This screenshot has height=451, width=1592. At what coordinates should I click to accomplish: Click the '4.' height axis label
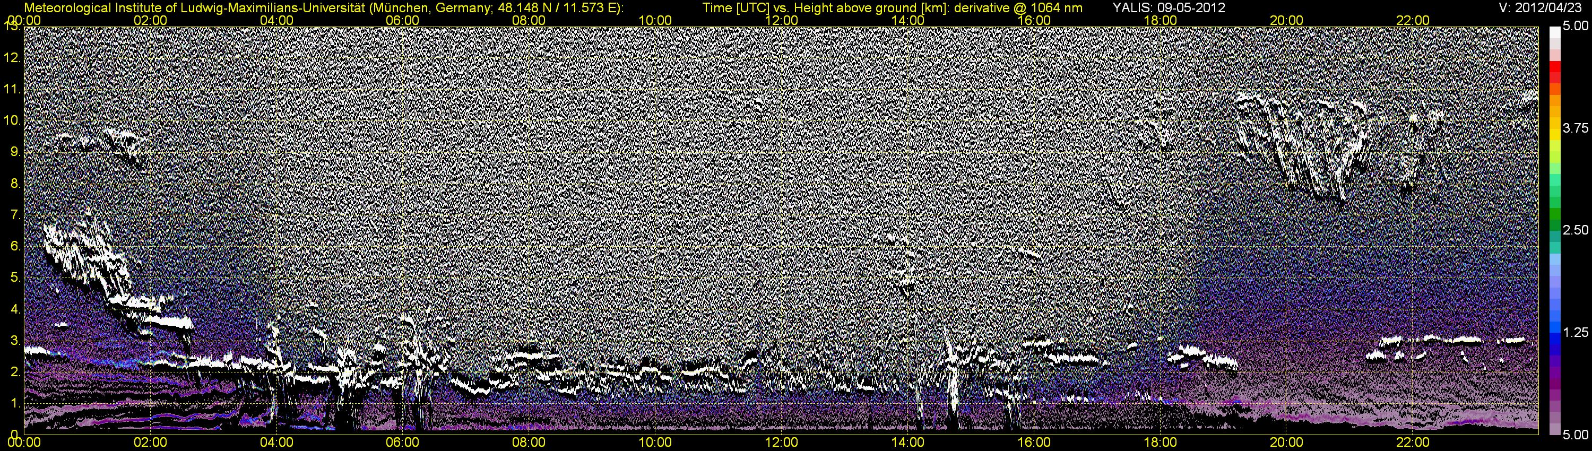(15, 309)
